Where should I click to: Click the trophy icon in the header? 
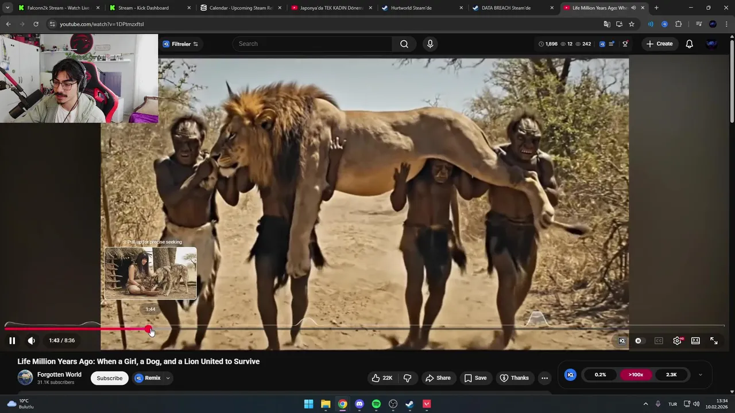[x=625, y=44]
